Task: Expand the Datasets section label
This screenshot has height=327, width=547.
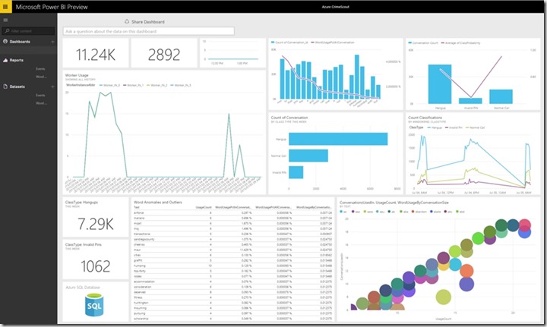Action: (17, 86)
